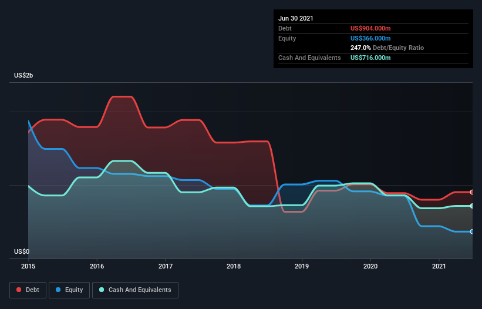Click the US$366.000m equity value
482x309 pixels.
(370, 38)
